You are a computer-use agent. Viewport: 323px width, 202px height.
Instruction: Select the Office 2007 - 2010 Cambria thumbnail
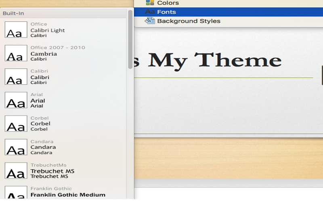(x=16, y=53)
